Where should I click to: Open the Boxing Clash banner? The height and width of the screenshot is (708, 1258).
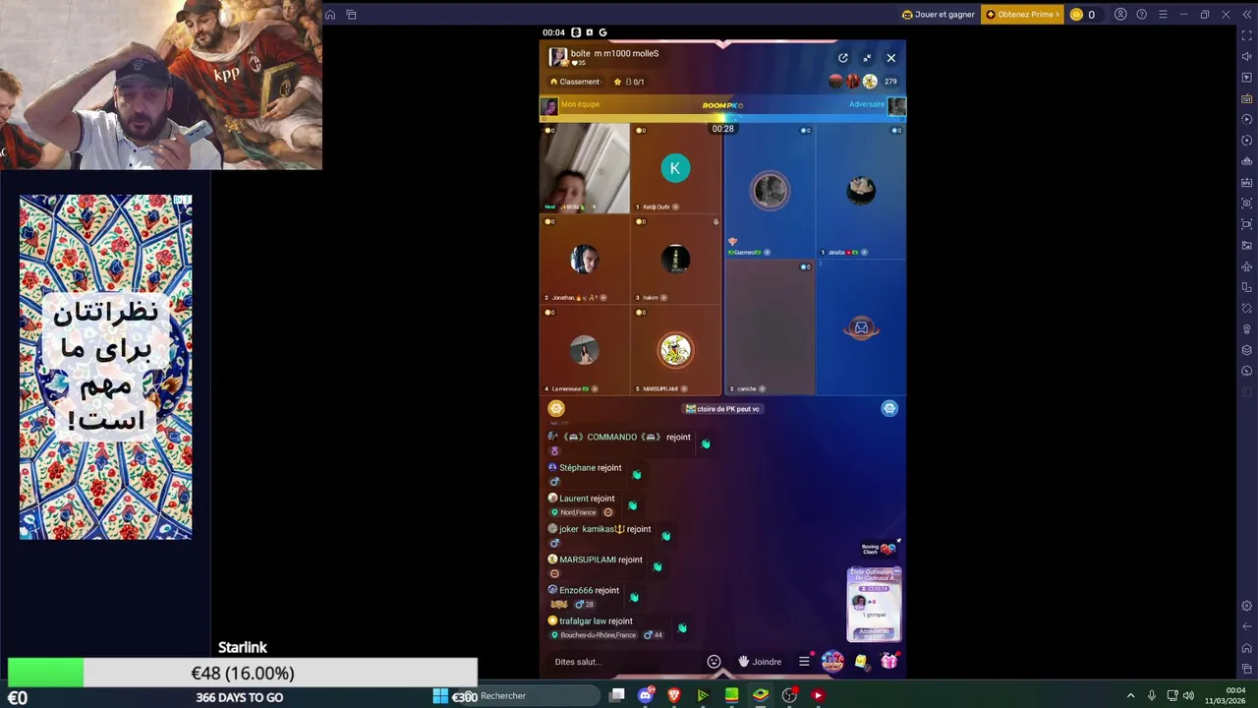[x=878, y=549]
